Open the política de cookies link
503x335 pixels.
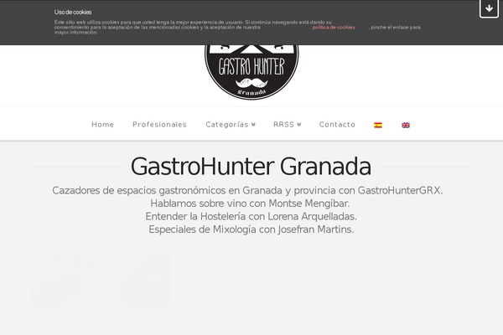tap(334, 28)
